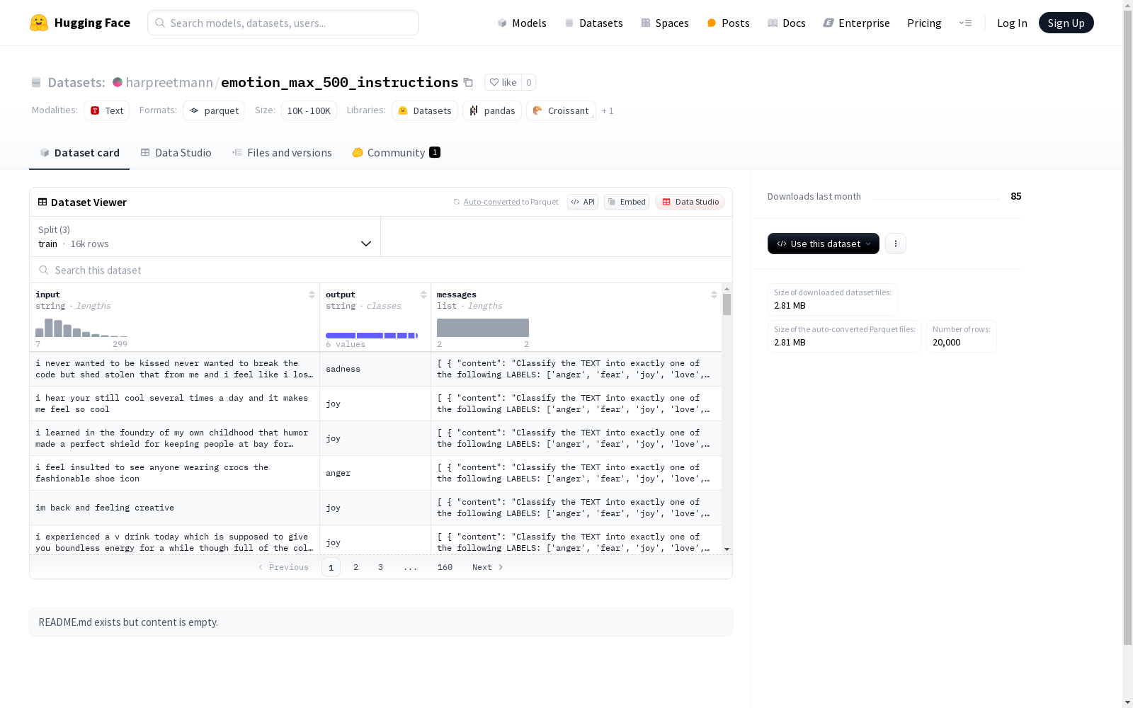Click the output classes distribution bar
1133x708 pixels.
point(372,336)
